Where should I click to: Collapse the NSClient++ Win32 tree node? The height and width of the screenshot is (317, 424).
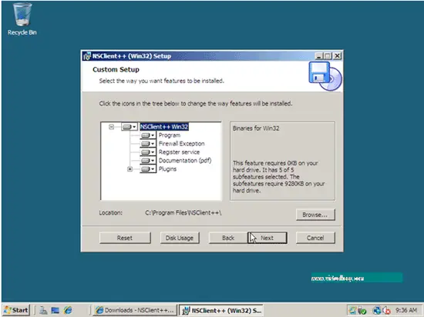point(111,127)
